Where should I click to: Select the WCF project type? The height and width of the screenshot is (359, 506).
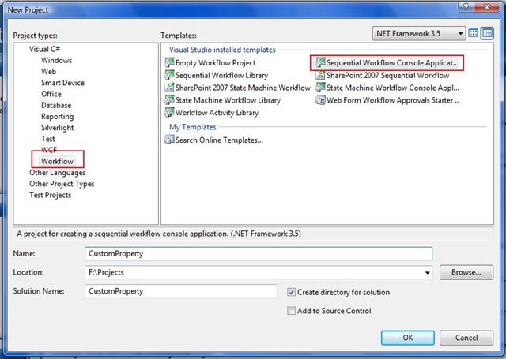[49, 150]
